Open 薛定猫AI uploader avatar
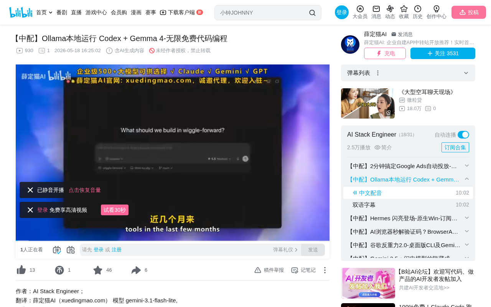The image size is (491, 307). (350, 45)
